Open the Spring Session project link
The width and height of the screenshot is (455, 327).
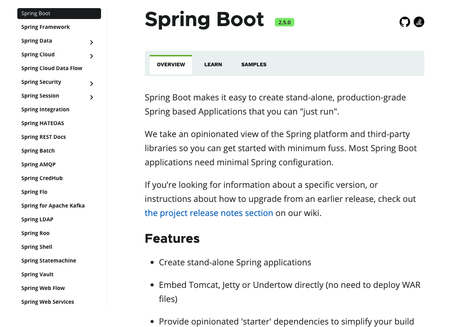pyautogui.click(x=40, y=96)
